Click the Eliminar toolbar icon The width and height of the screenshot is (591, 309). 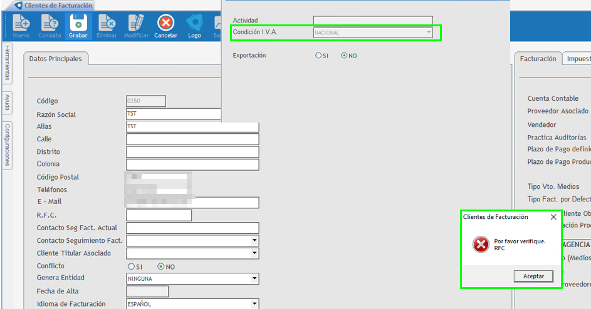(x=107, y=26)
